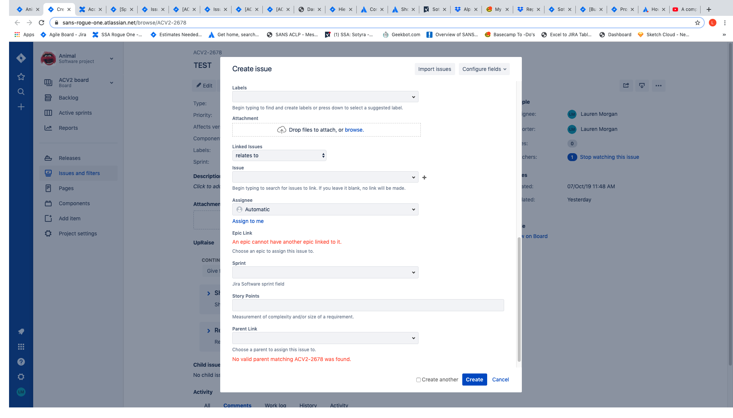Click the star icon in Jira sidebar
Image resolution: width=733 pixels, height=418 pixels.
21,77
